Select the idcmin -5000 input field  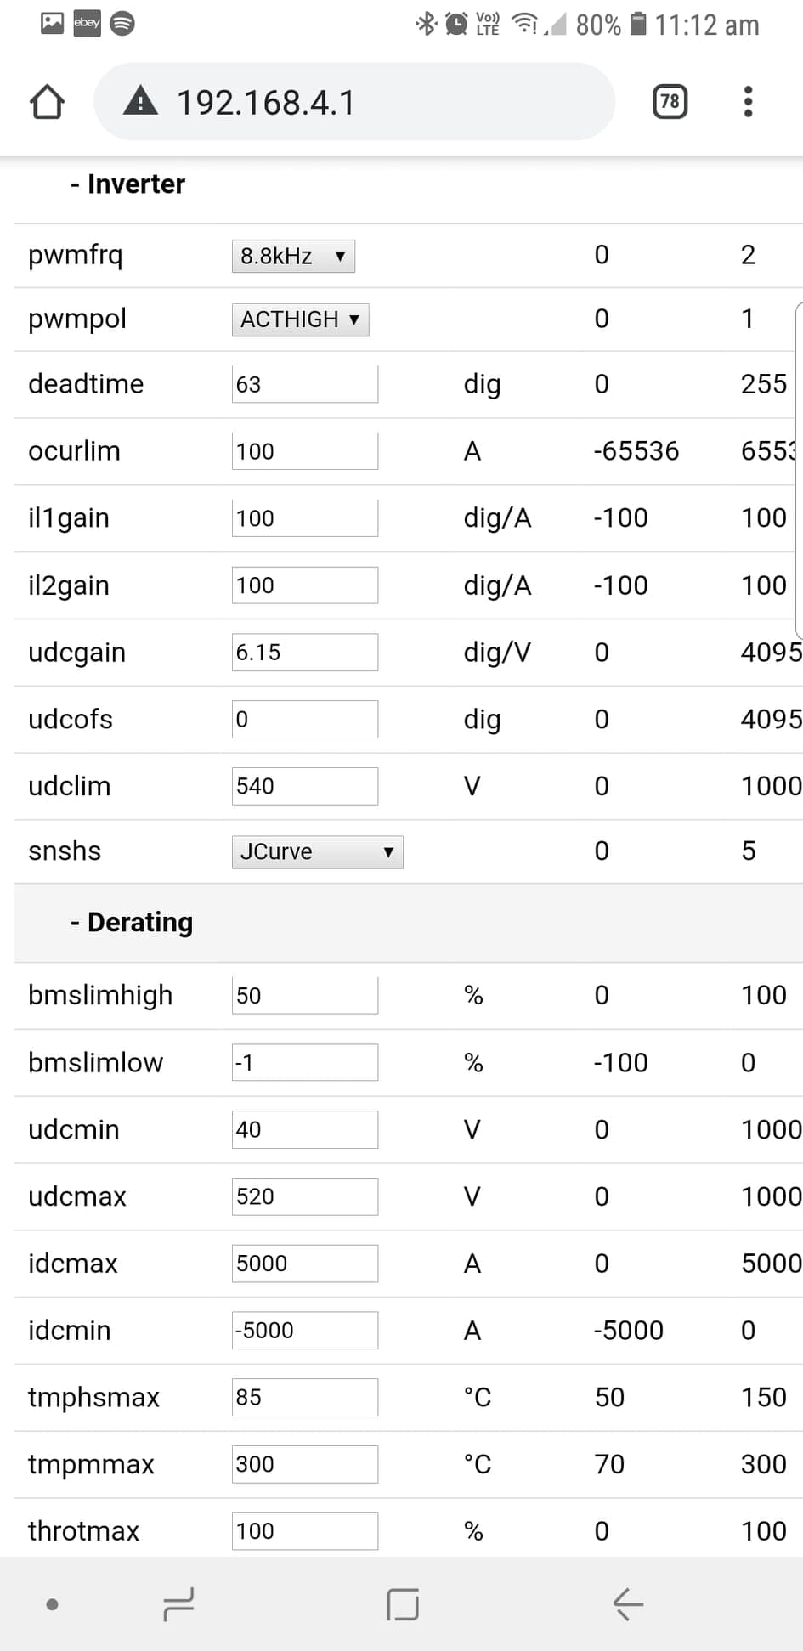[305, 1330]
